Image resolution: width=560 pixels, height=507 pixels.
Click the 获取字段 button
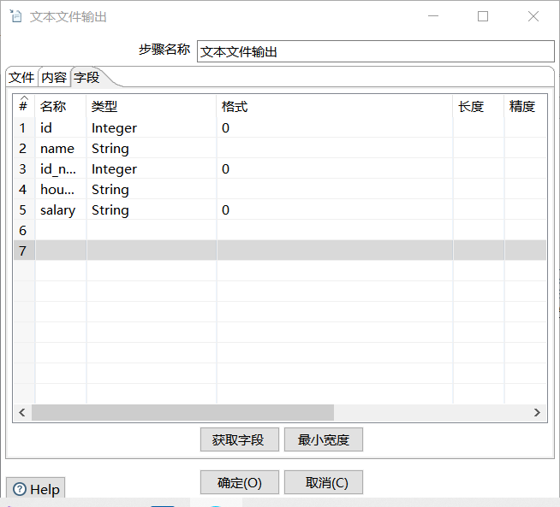click(239, 439)
